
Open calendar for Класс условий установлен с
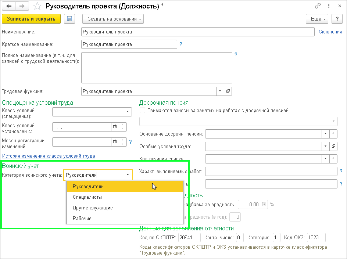coord(115,127)
